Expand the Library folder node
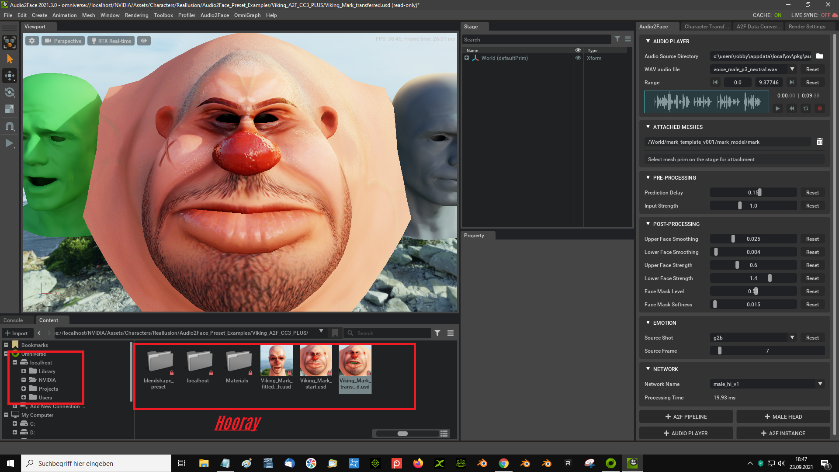Screen dimensions: 839x472 tap(24, 371)
